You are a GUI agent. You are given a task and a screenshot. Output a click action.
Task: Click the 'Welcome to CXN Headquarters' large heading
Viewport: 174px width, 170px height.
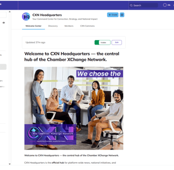click(x=72, y=57)
